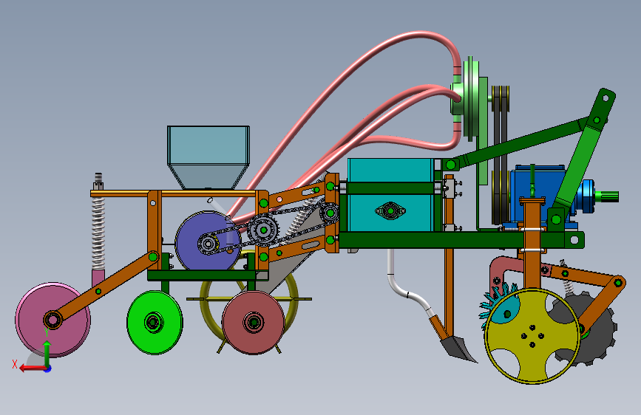Click the bearing flange on teal box
The width and height of the screenshot is (641, 415).
pos(390,210)
